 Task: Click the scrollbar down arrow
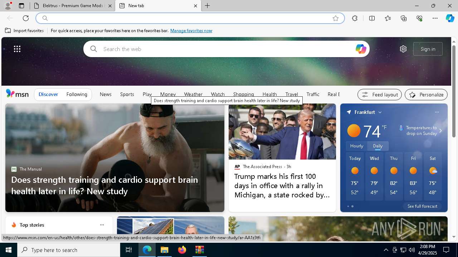click(x=454, y=237)
